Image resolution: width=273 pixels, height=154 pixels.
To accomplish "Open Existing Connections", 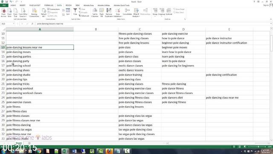I will pyautogui.click(x=34, y=13).
